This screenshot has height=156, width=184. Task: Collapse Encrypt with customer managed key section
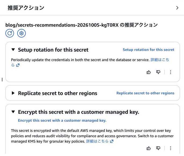point(13,112)
